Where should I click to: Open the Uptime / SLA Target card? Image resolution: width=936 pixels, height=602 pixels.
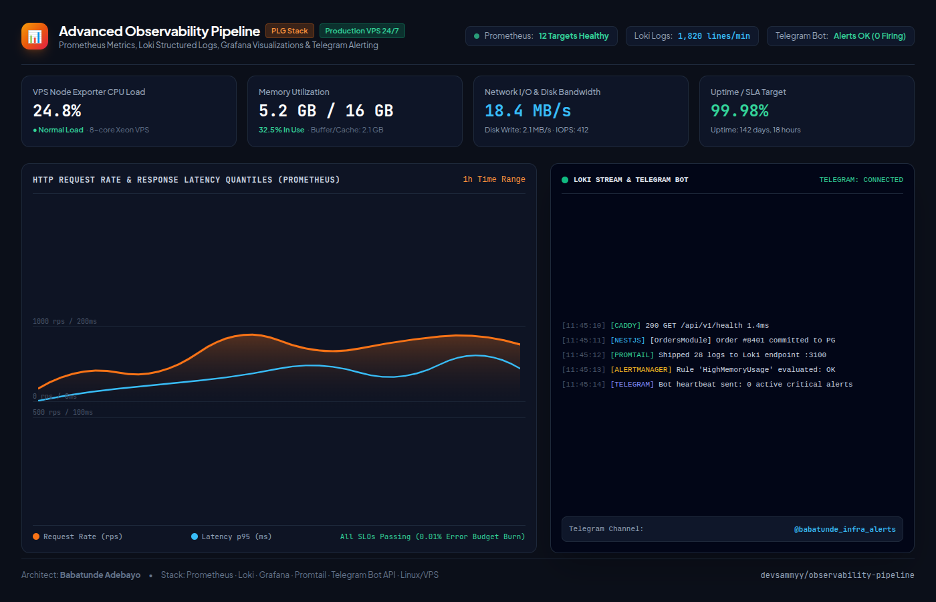pyautogui.click(x=807, y=111)
